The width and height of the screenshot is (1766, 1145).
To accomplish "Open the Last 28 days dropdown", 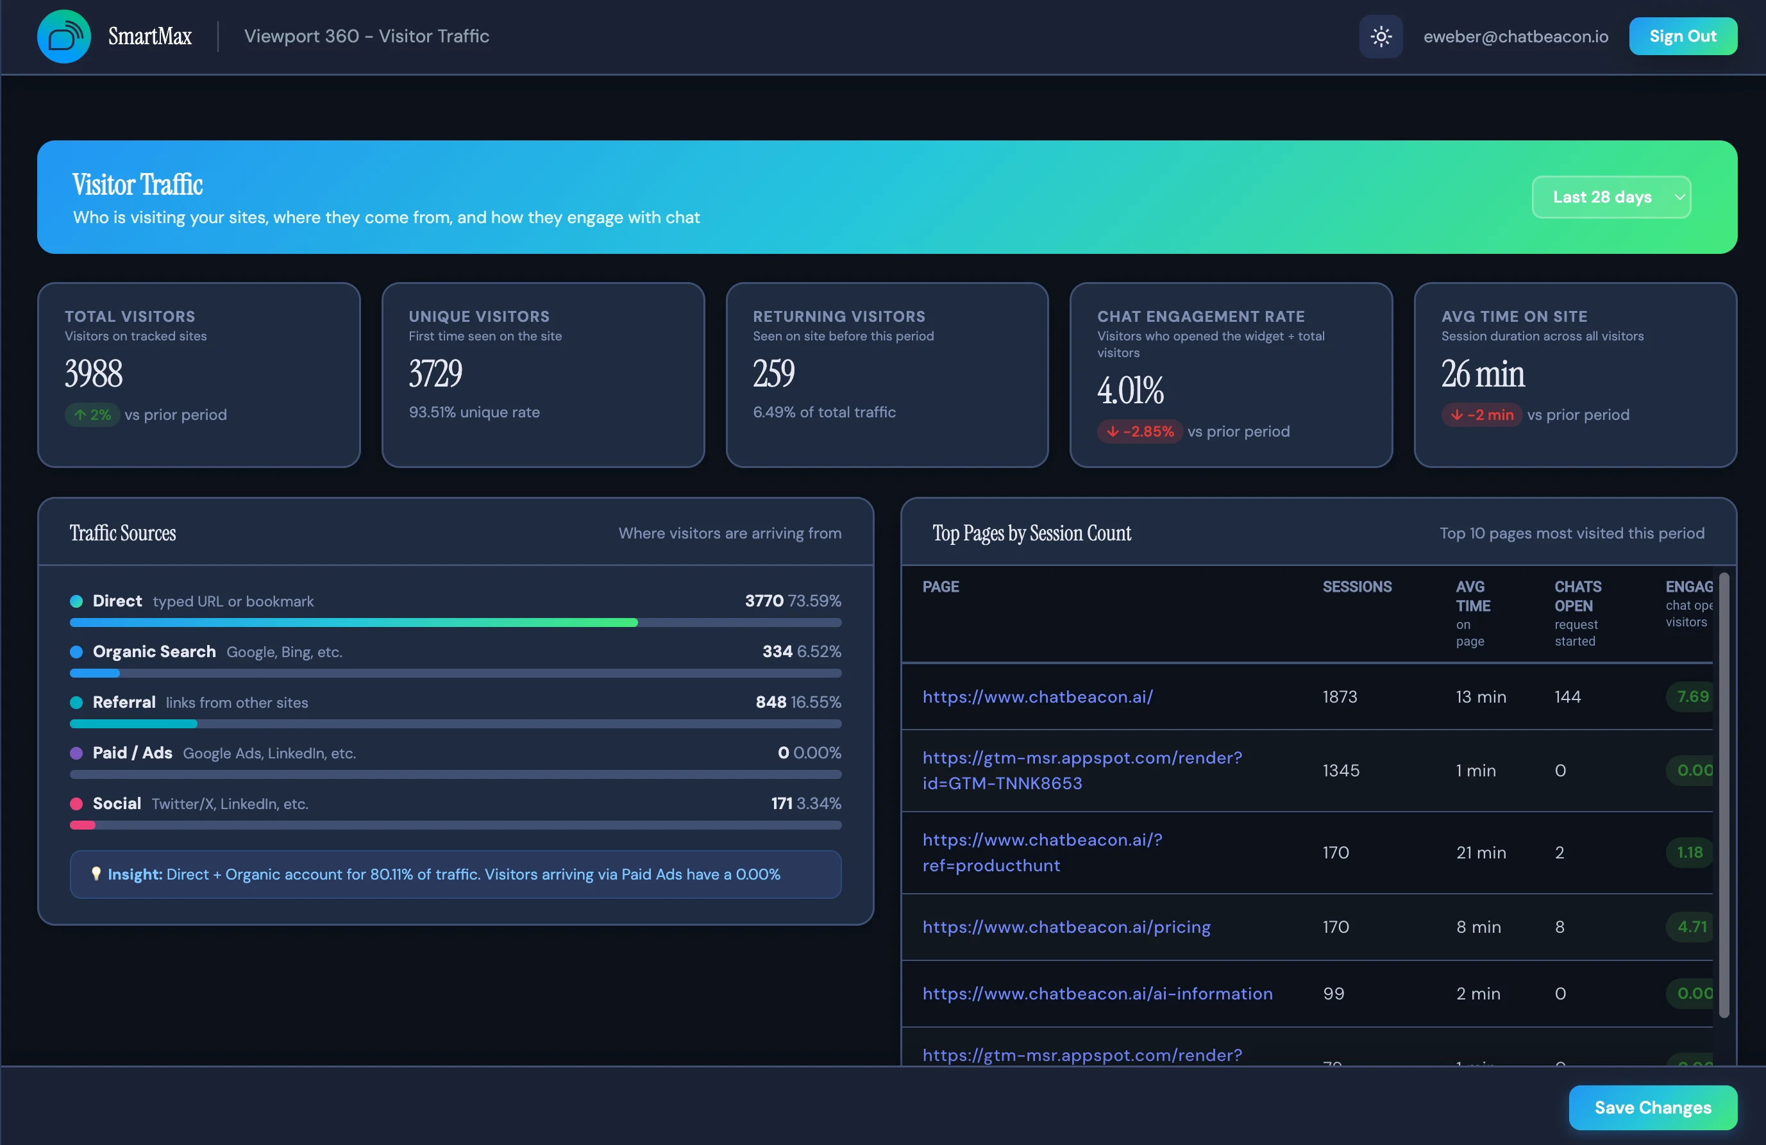I will point(1611,197).
